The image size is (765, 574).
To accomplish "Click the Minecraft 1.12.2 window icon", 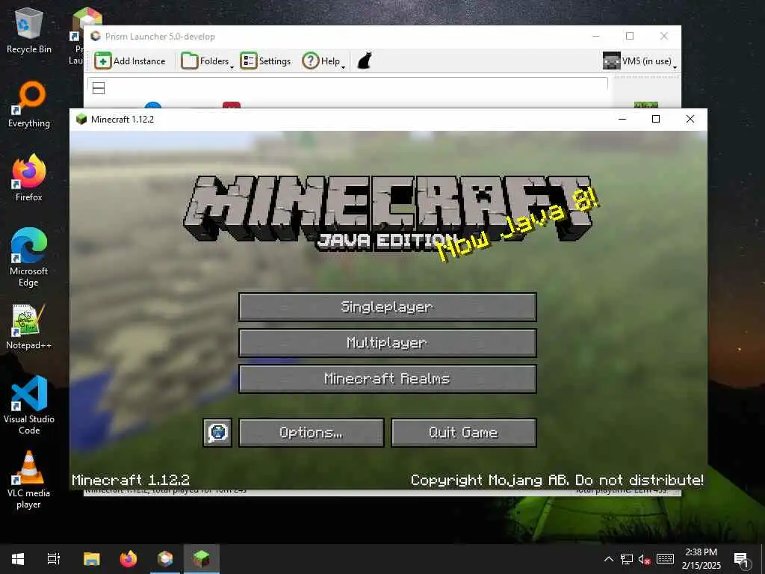I will click(x=81, y=119).
